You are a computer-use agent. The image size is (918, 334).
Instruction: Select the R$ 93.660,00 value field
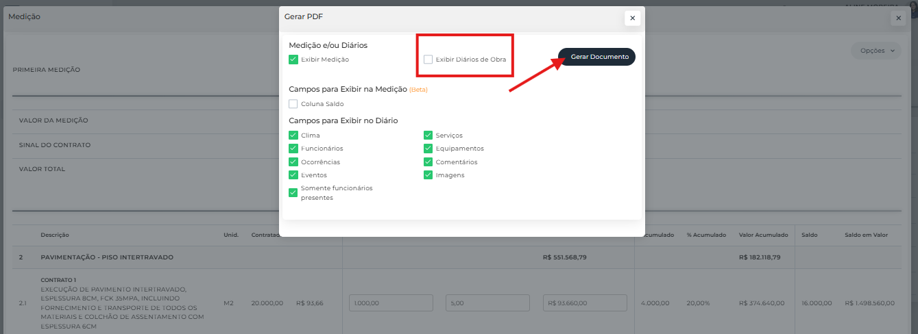[x=584, y=303]
